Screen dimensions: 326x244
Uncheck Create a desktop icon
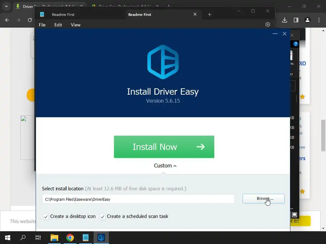coord(46,217)
